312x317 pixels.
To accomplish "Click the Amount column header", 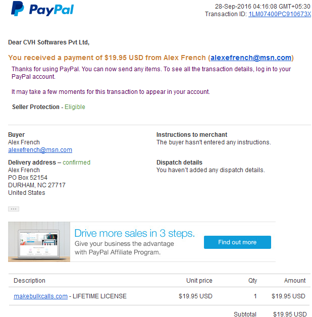I will (295, 281).
